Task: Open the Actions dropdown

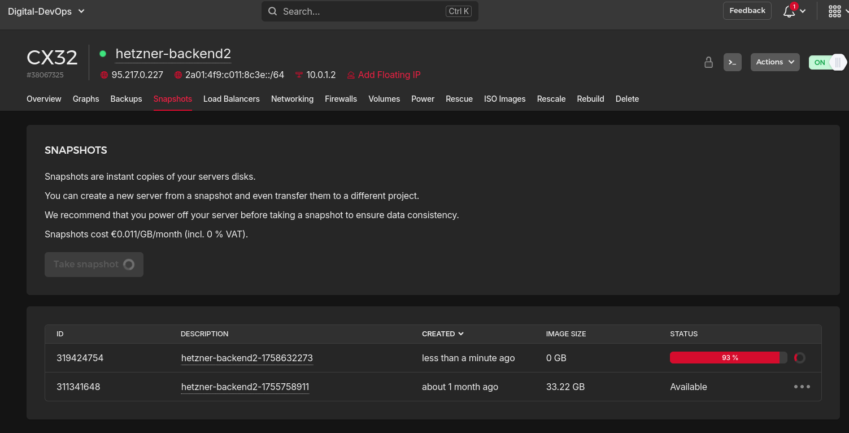Action: tap(775, 62)
